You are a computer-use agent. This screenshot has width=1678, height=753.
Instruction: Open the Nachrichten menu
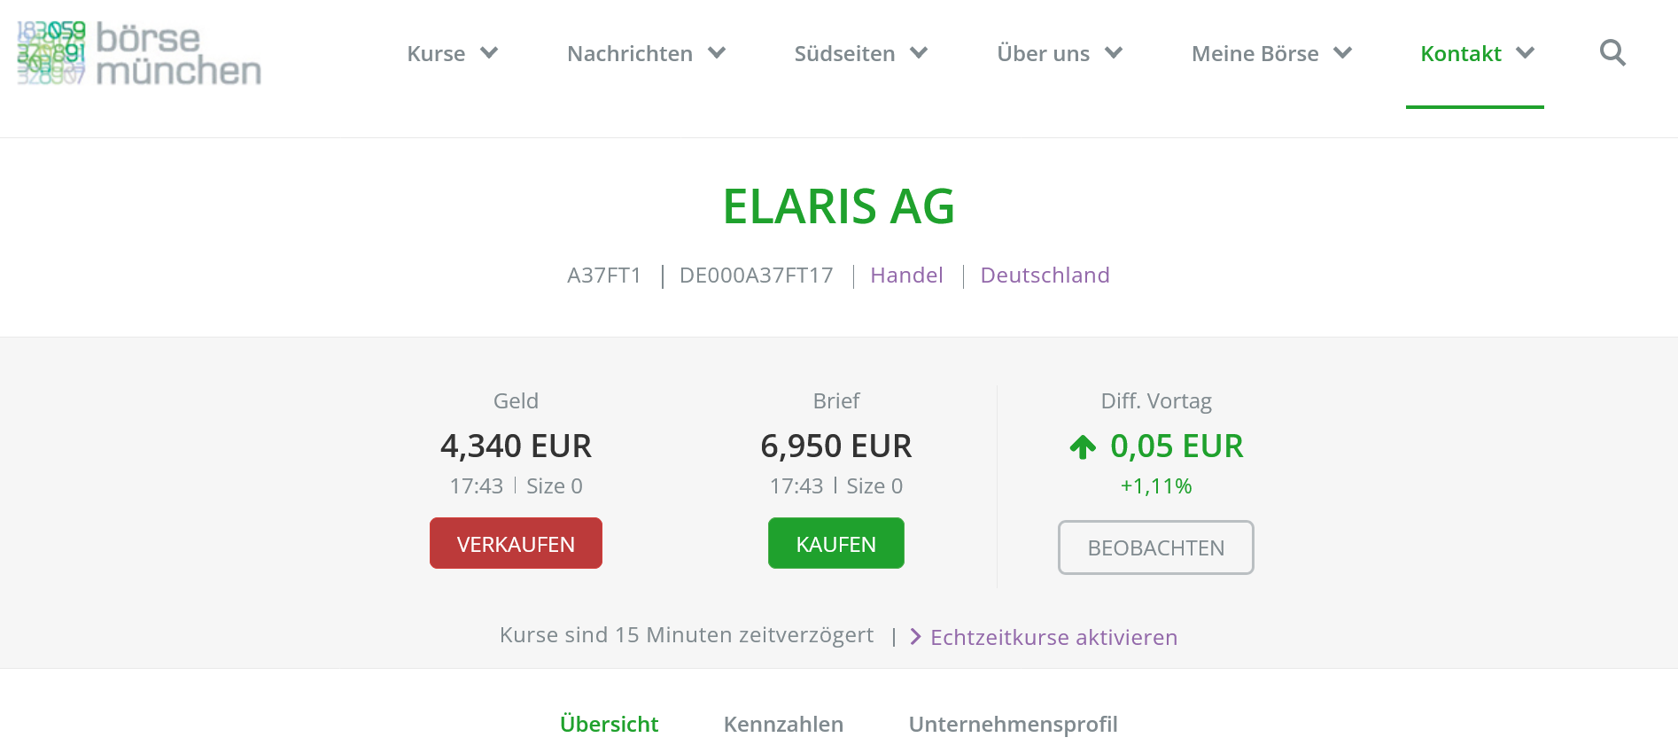point(629,54)
